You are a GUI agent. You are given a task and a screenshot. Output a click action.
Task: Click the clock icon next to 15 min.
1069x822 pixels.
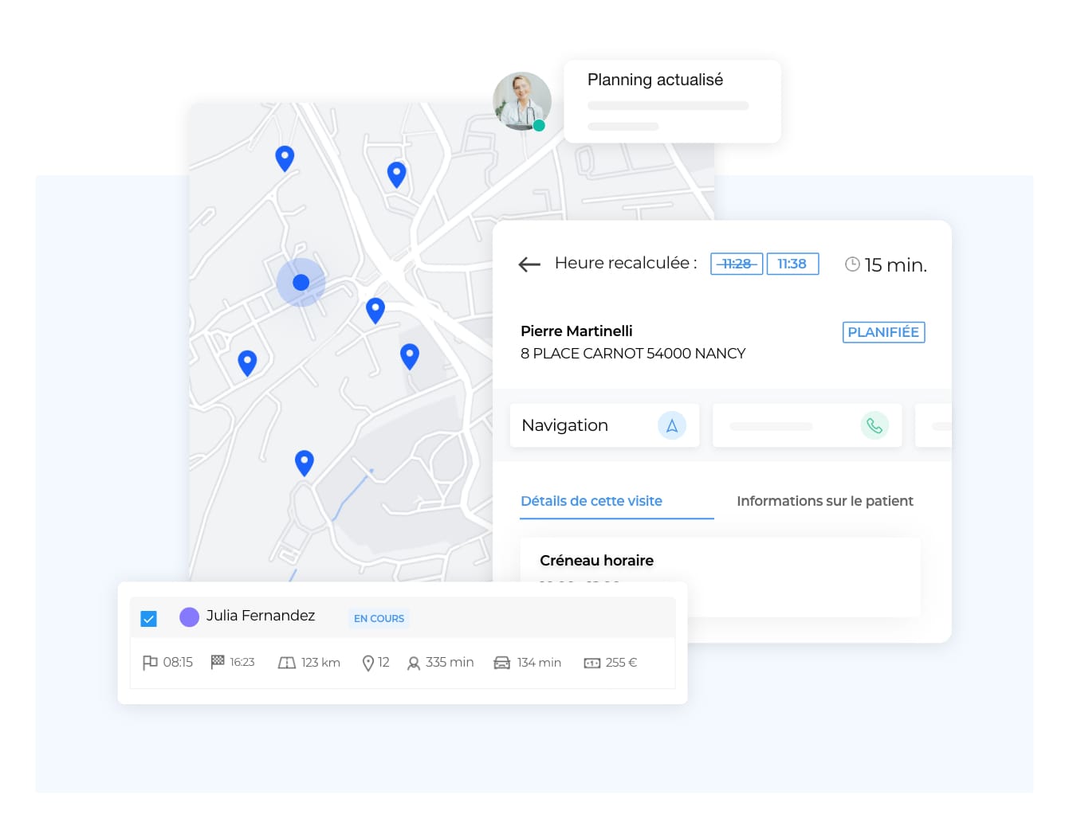pyautogui.click(x=852, y=264)
